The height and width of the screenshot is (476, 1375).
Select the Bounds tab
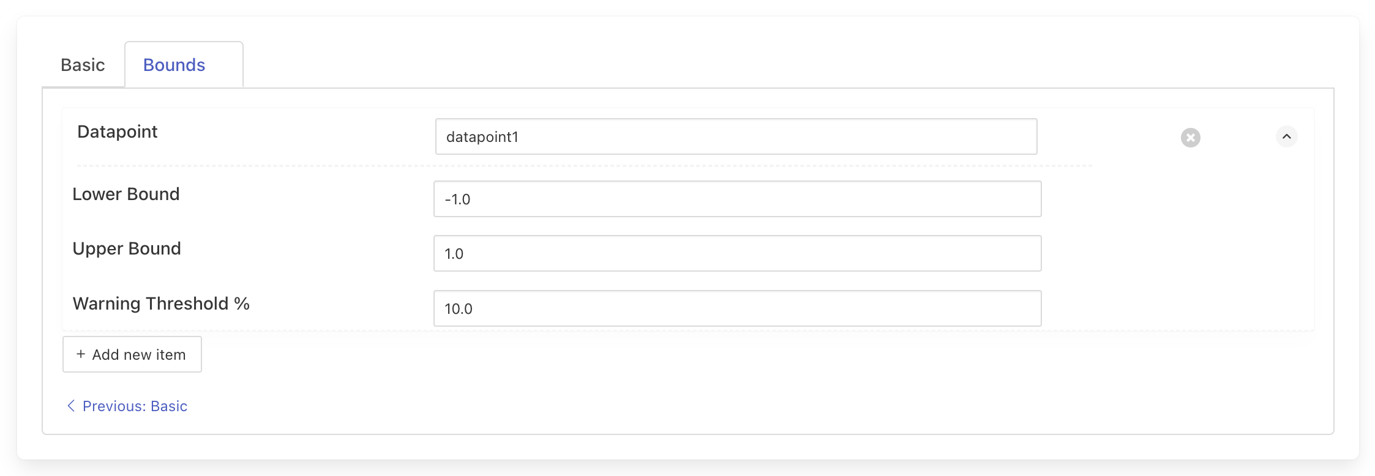(x=174, y=65)
